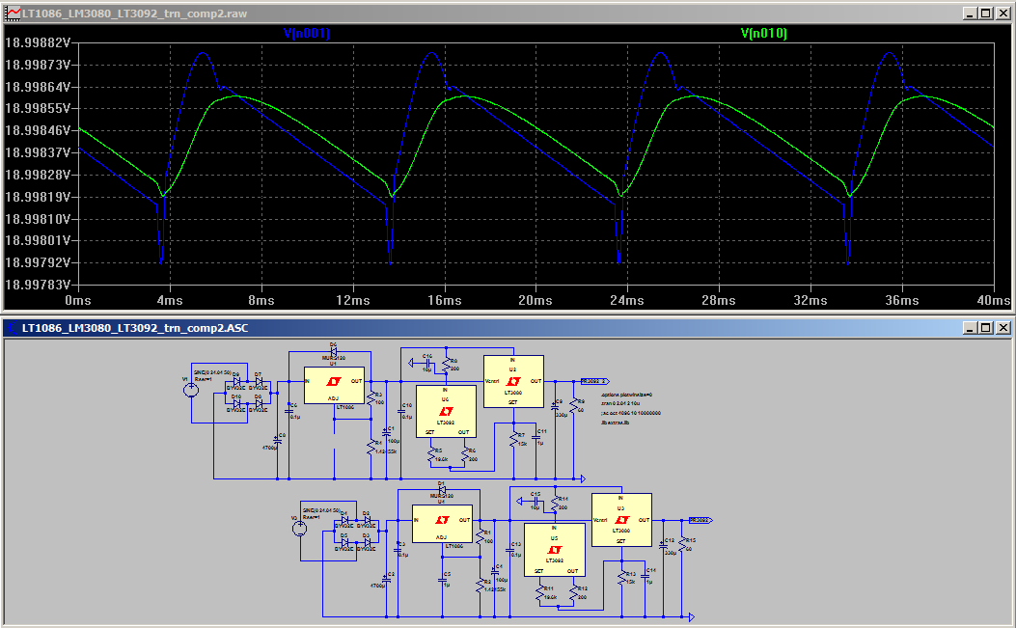The height and width of the screenshot is (628, 1016).
Task: Click capacitor C12 330µ
Action: tap(664, 545)
